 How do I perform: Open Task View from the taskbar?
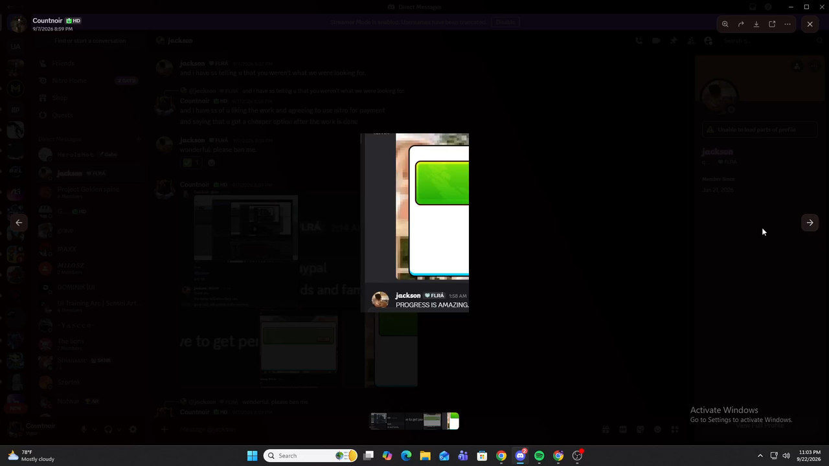pyautogui.click(x=369, y=456)
